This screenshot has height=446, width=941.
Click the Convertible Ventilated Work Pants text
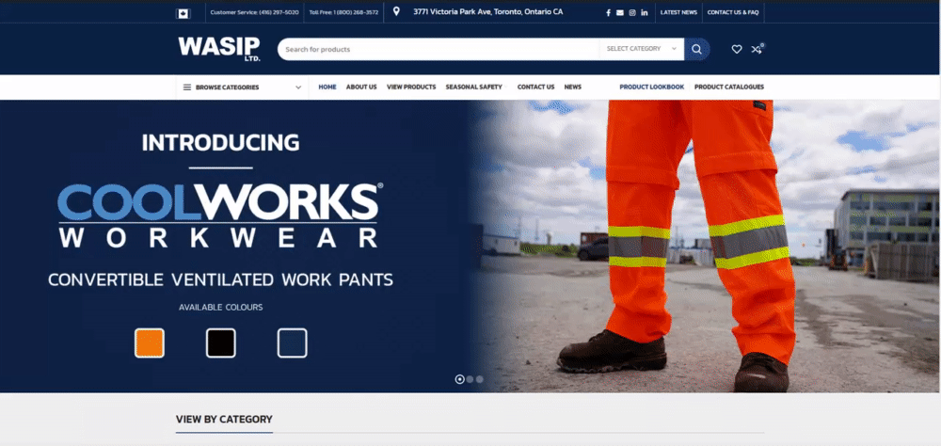click(221, 279)
